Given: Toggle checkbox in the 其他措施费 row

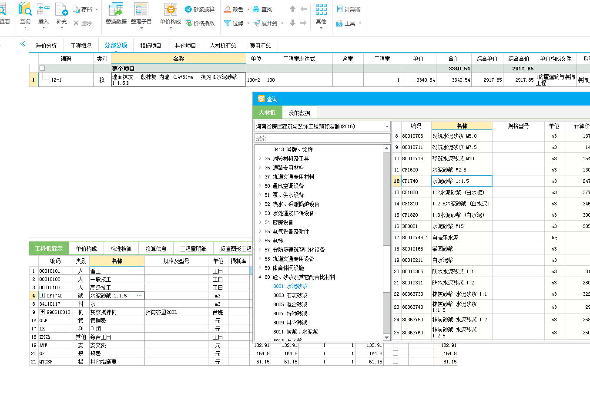Looking at the screenshot, I should coord(396,362).
